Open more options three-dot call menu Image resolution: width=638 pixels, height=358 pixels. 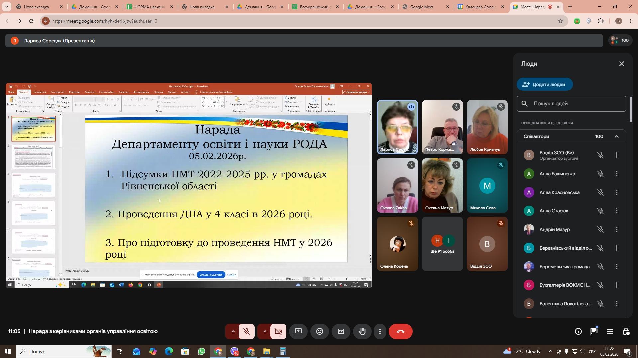click(380, 332)
